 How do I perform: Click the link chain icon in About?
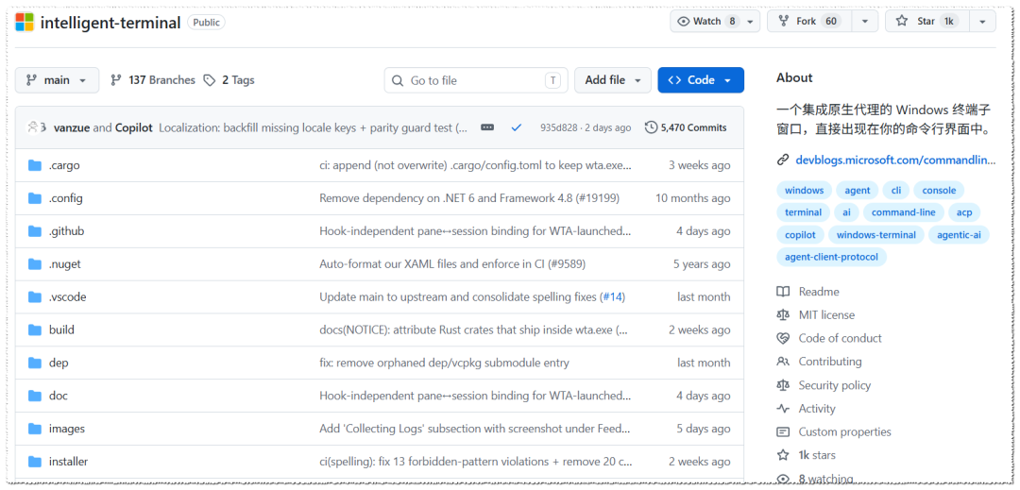click(x=783, y=160)
